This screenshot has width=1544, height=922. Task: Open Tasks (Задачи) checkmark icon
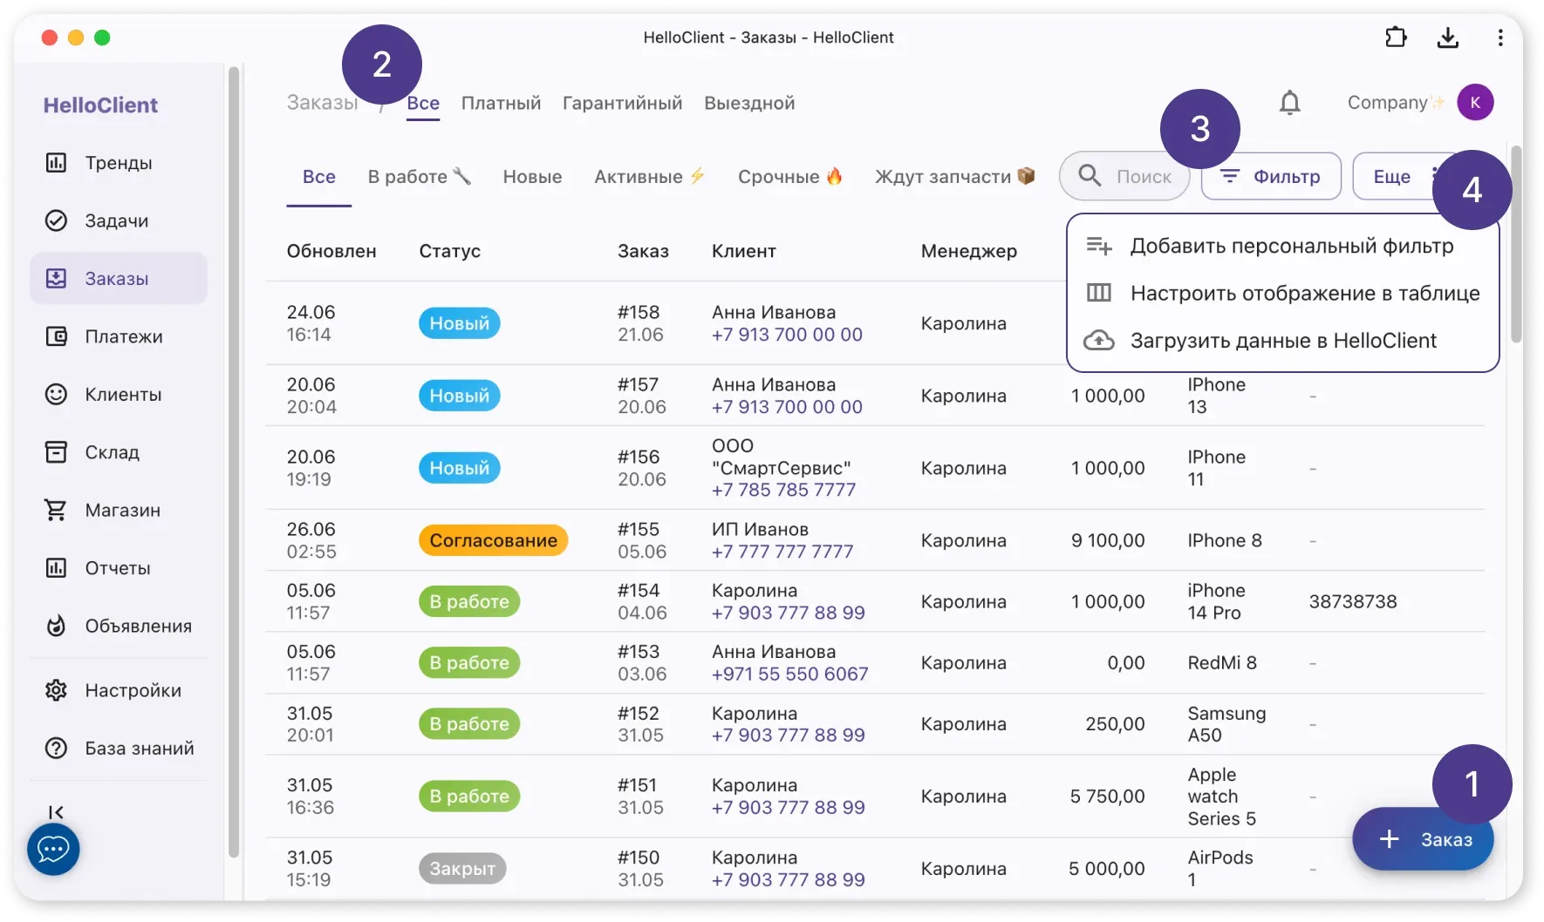click(x=56, y=220)
